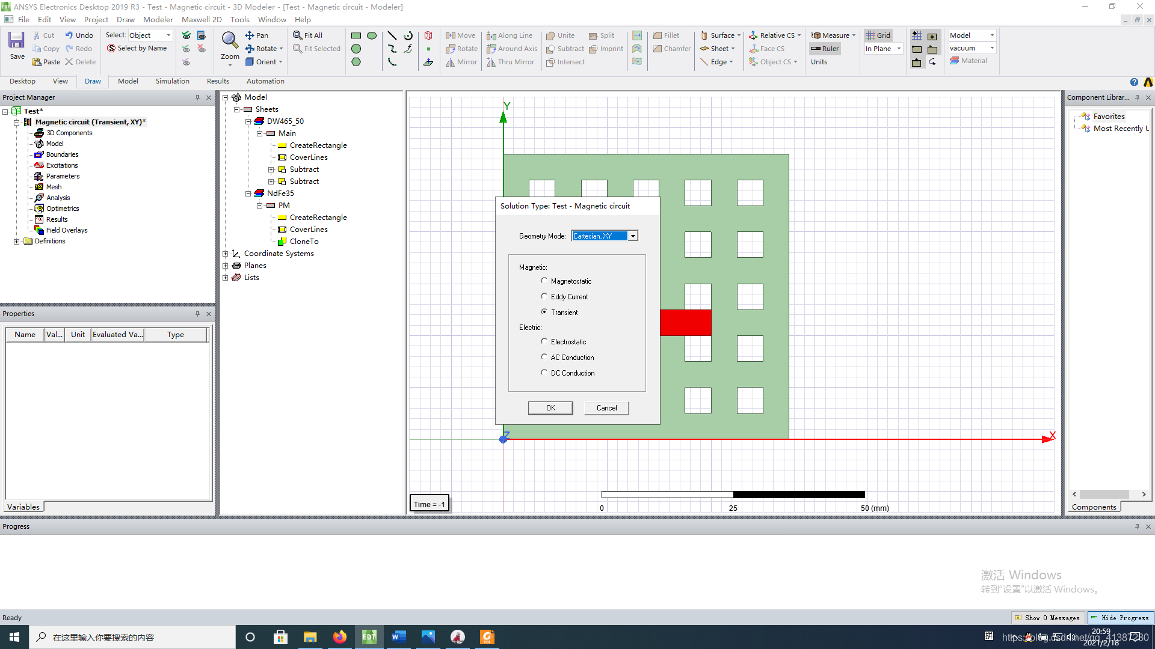Click the Face CS tool

[767, 49]
